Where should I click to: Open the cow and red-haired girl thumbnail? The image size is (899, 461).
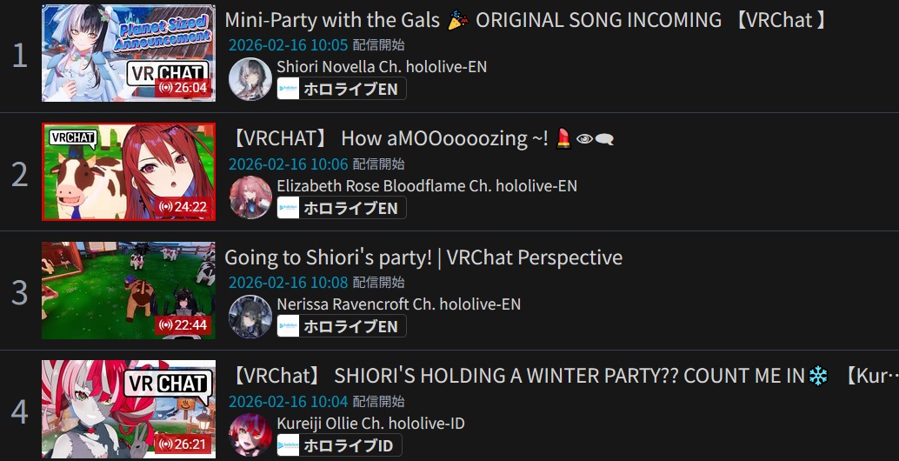click(129, 171)
